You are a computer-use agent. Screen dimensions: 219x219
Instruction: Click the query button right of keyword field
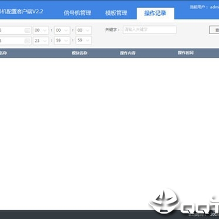coord(214,30)
